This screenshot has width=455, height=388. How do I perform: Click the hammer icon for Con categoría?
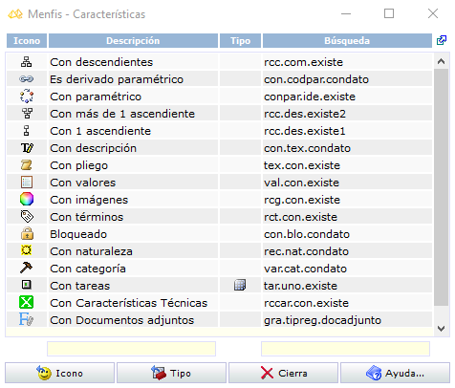pos(27,268)
